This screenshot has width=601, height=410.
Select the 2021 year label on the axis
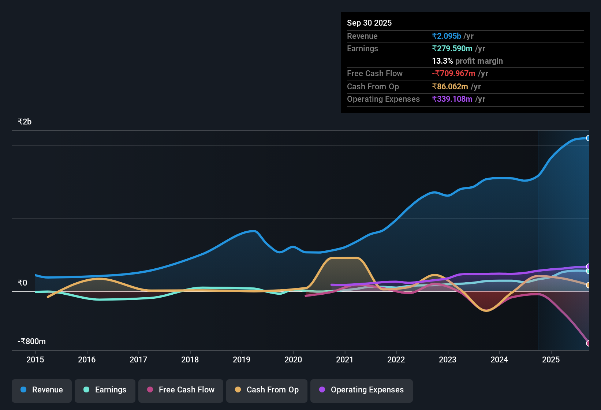[x=345, y=360]
